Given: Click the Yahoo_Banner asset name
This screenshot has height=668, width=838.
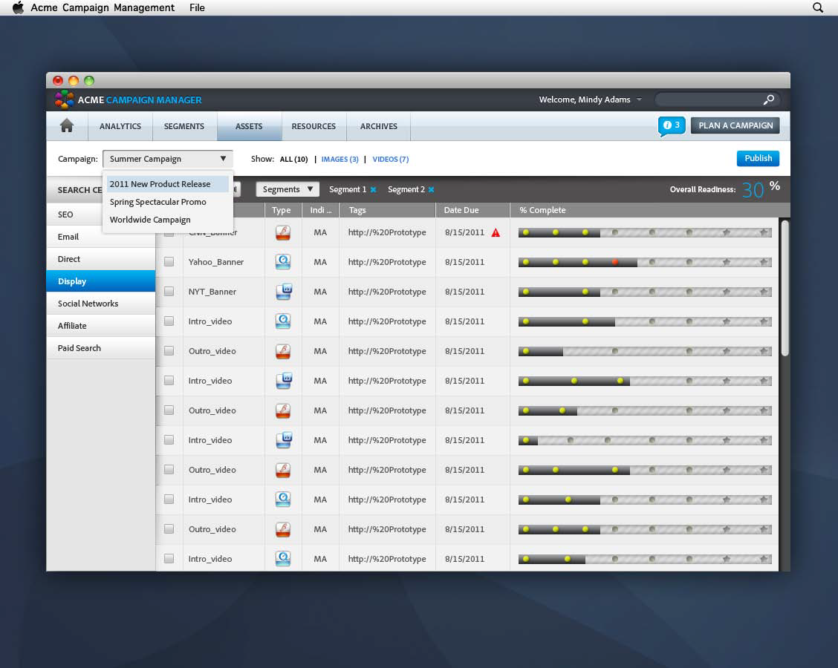Looking at the screenshot, I should [216, 262].
